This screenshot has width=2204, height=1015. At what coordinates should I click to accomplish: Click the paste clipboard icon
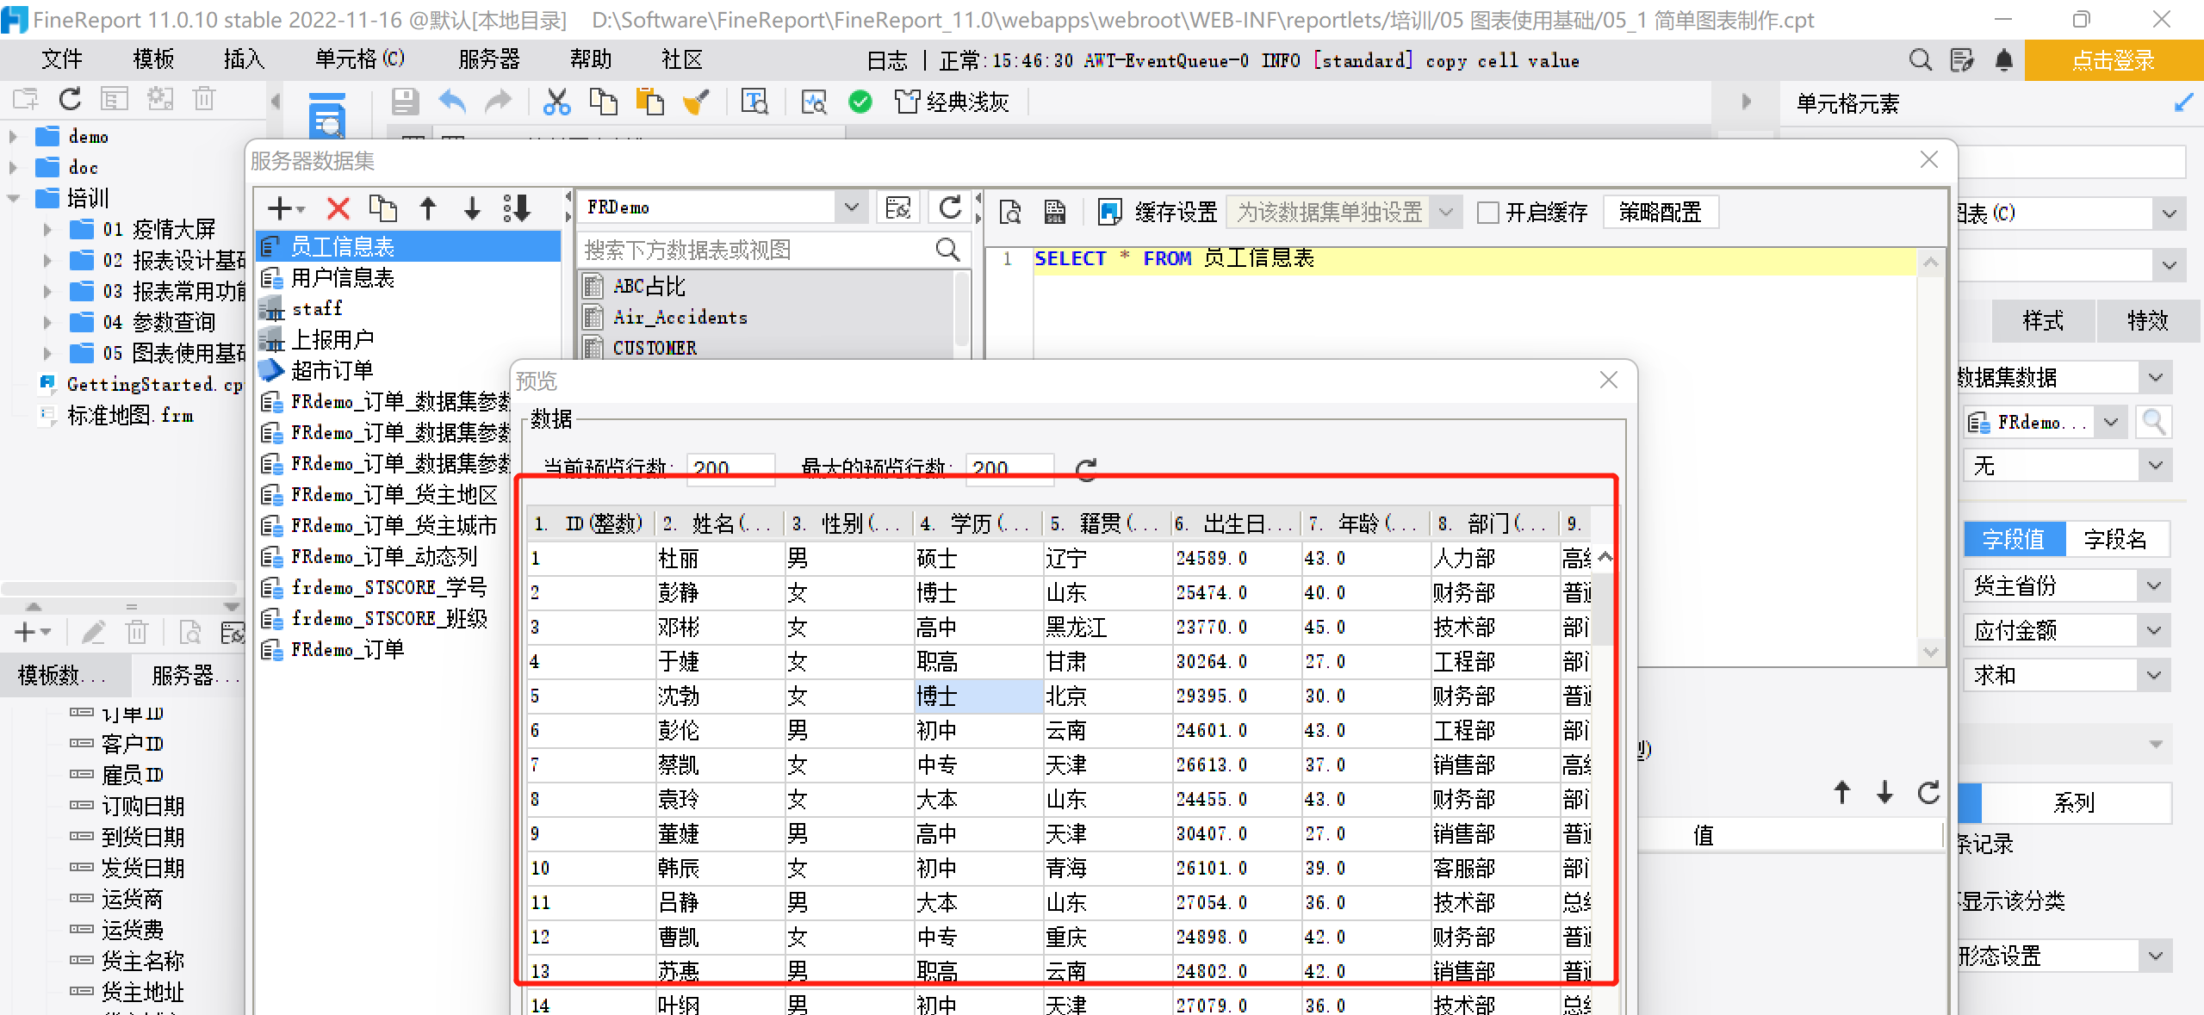[x=649, y=102]
